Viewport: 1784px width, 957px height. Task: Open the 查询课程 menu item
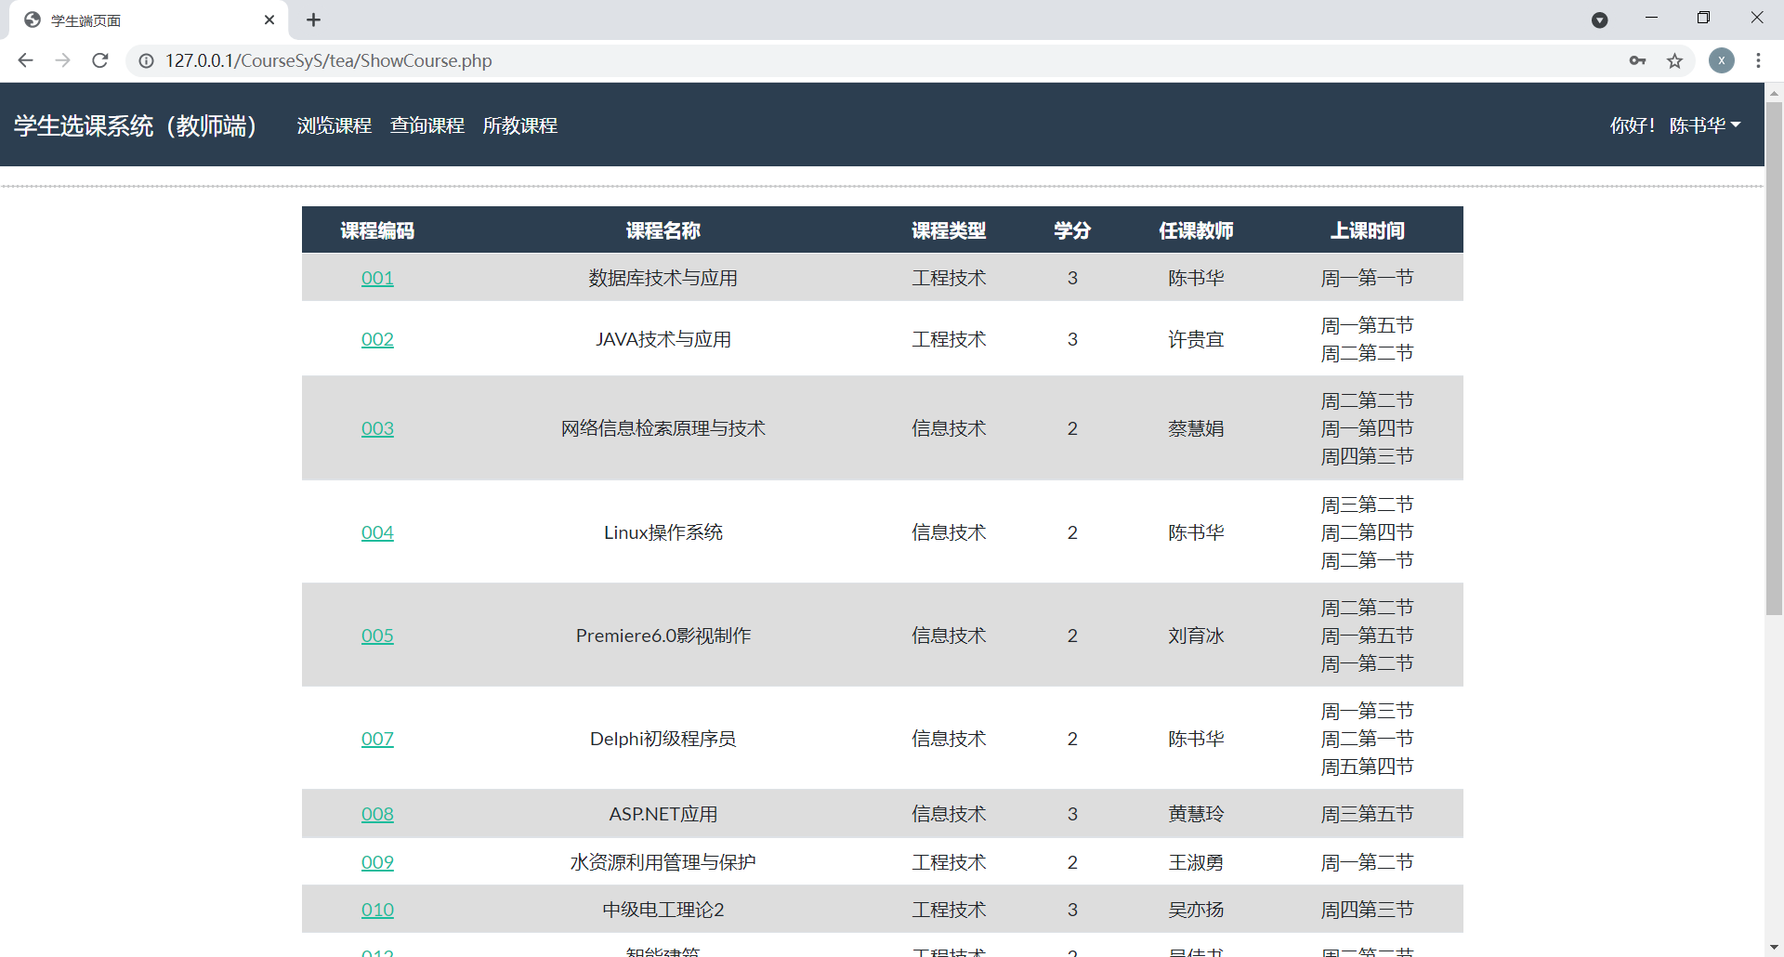tap(427, 125)
